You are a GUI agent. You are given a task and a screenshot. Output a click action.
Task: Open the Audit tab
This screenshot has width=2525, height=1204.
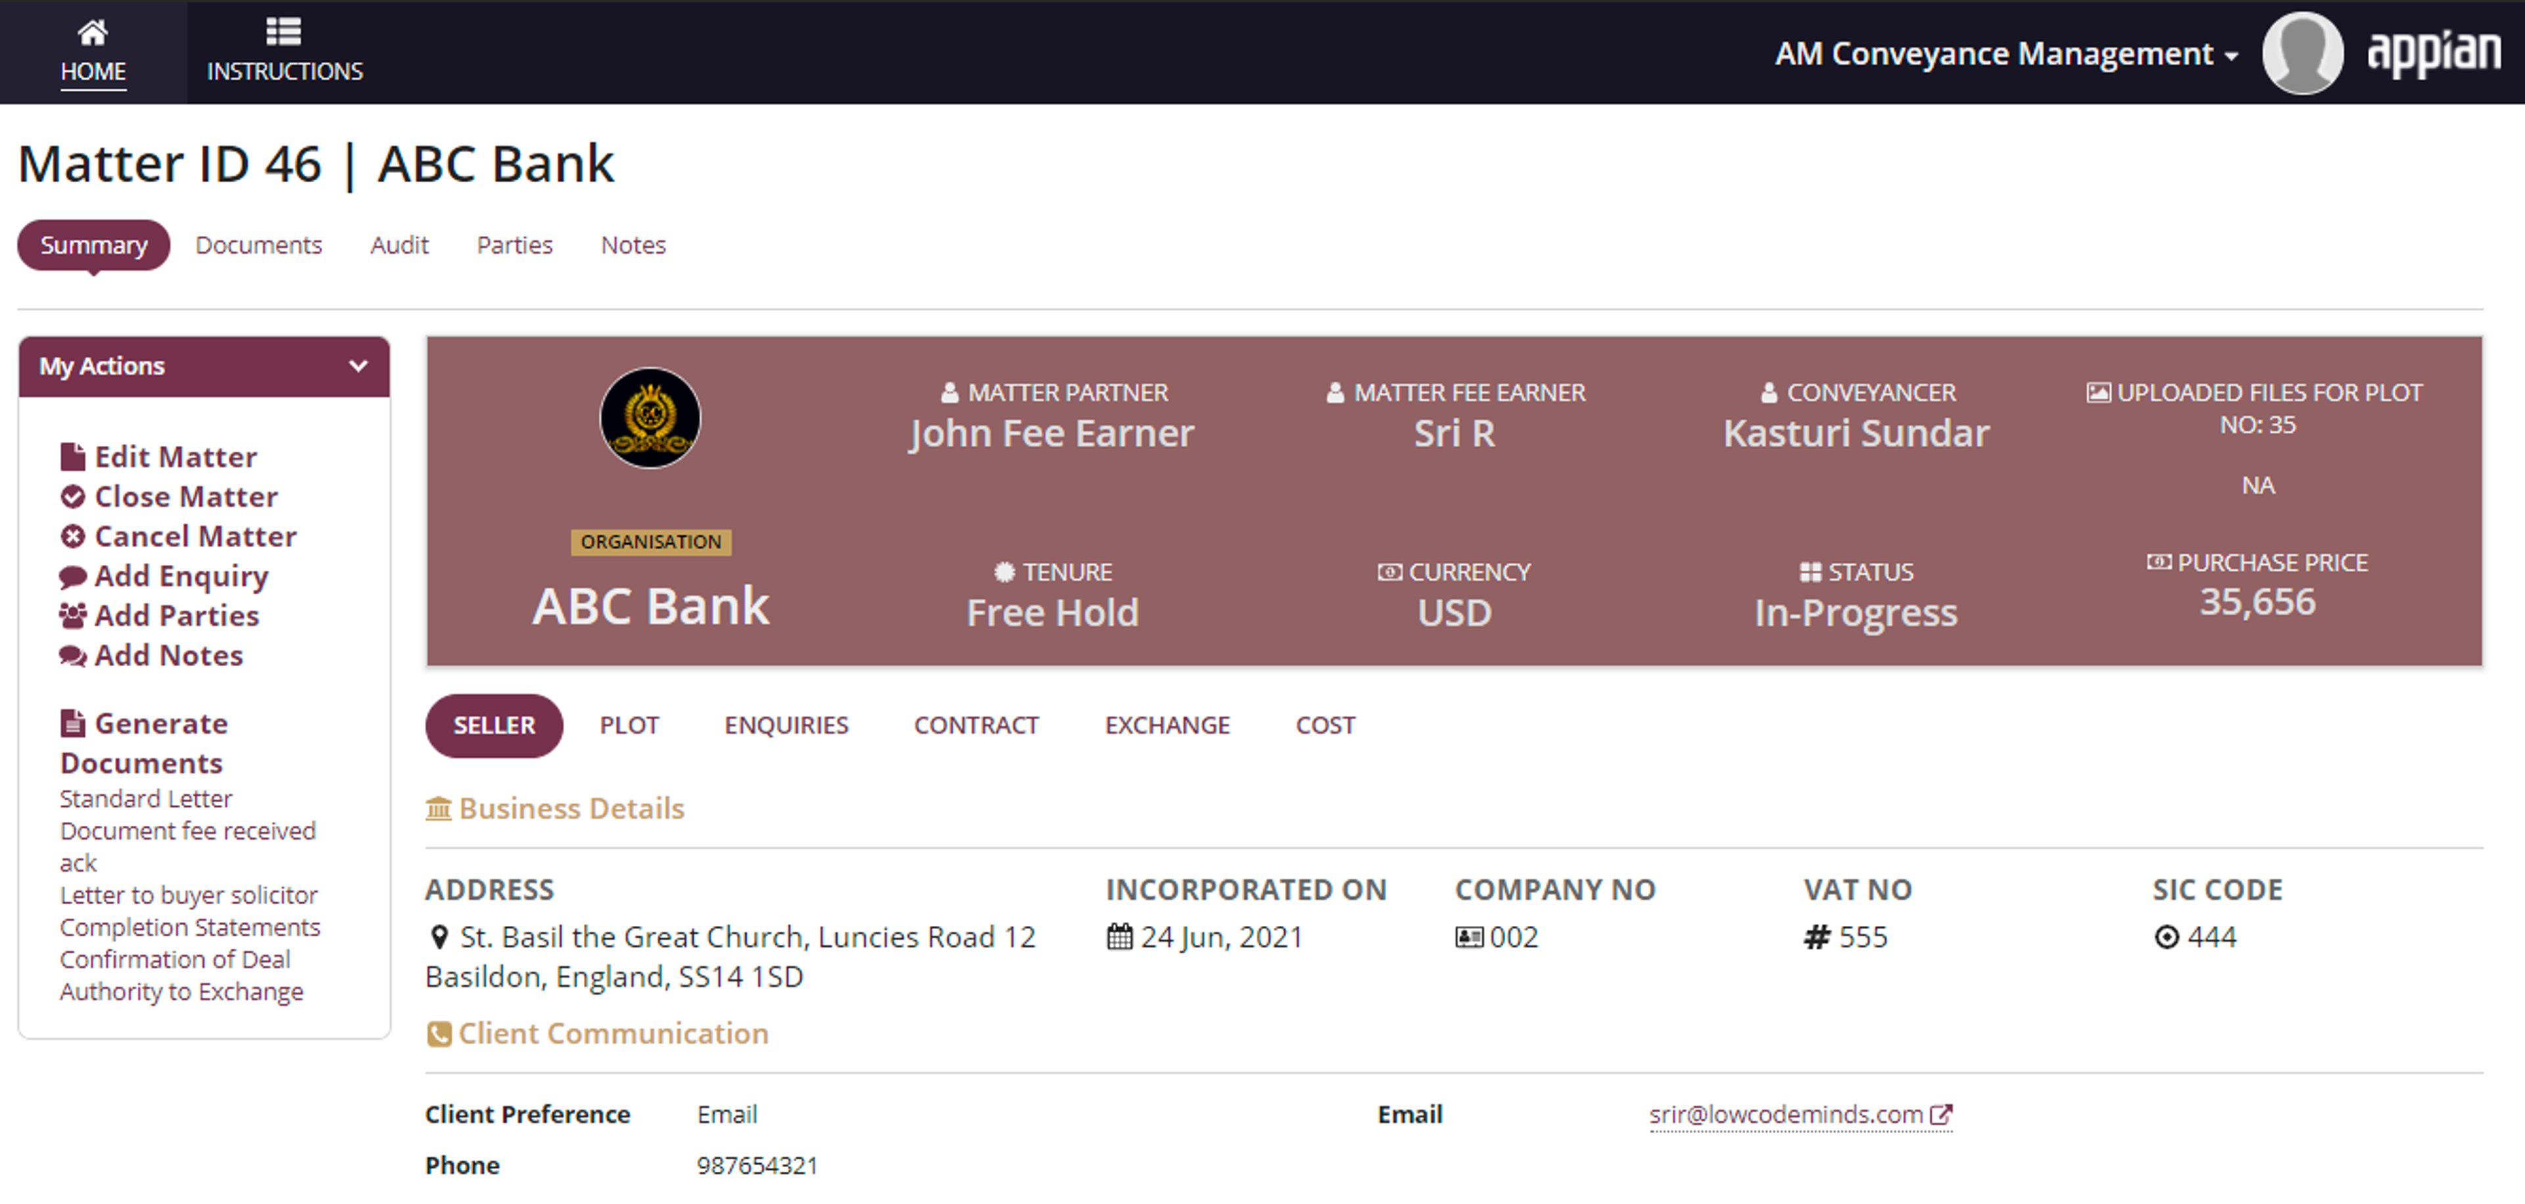click(x=400, y=245)
